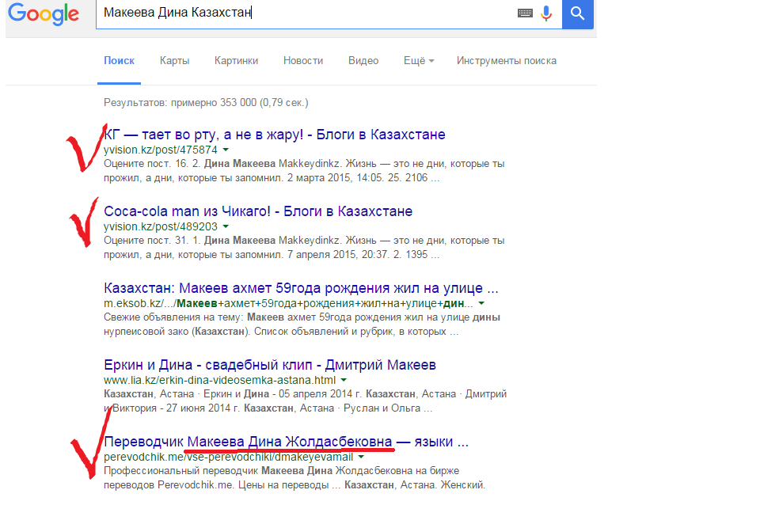Viewport: 760px width, 505px height.
Task: Open result 'Coca-cola man из Чикаго!'
Action: (258, 211)
